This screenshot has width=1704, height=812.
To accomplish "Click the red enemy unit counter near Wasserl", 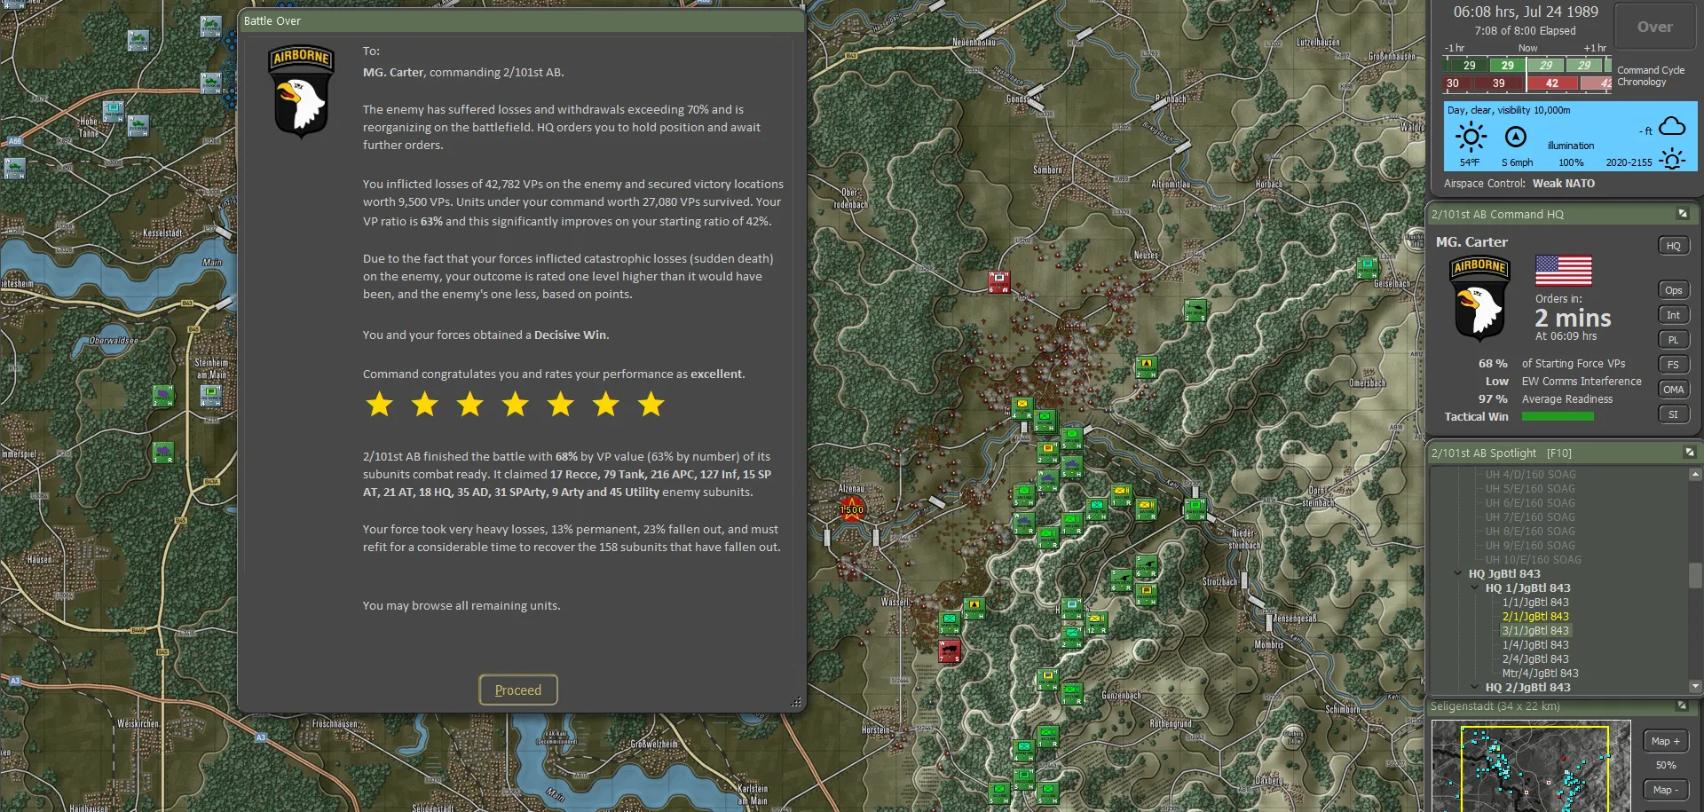I will [x=949, y=651].
